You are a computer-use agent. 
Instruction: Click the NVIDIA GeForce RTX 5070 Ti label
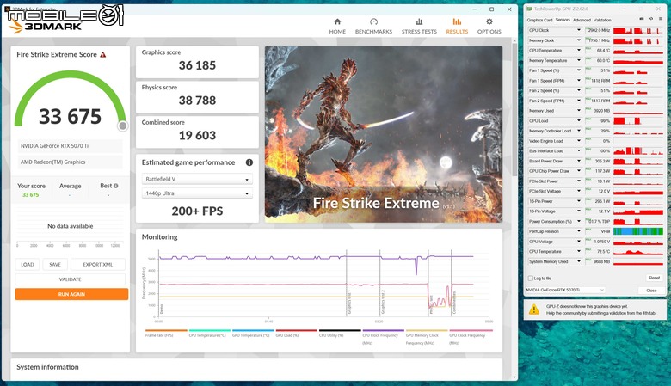coord(54,146)
